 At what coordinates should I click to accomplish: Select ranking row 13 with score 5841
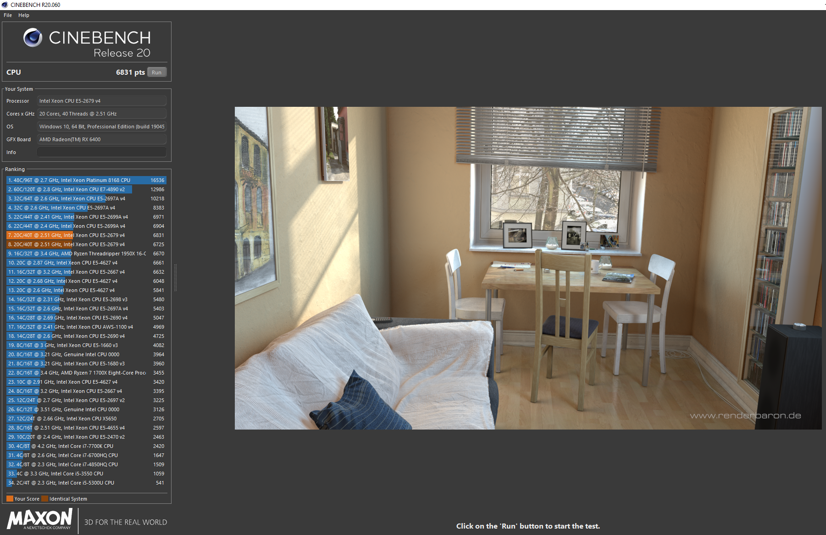coord(86,290)
